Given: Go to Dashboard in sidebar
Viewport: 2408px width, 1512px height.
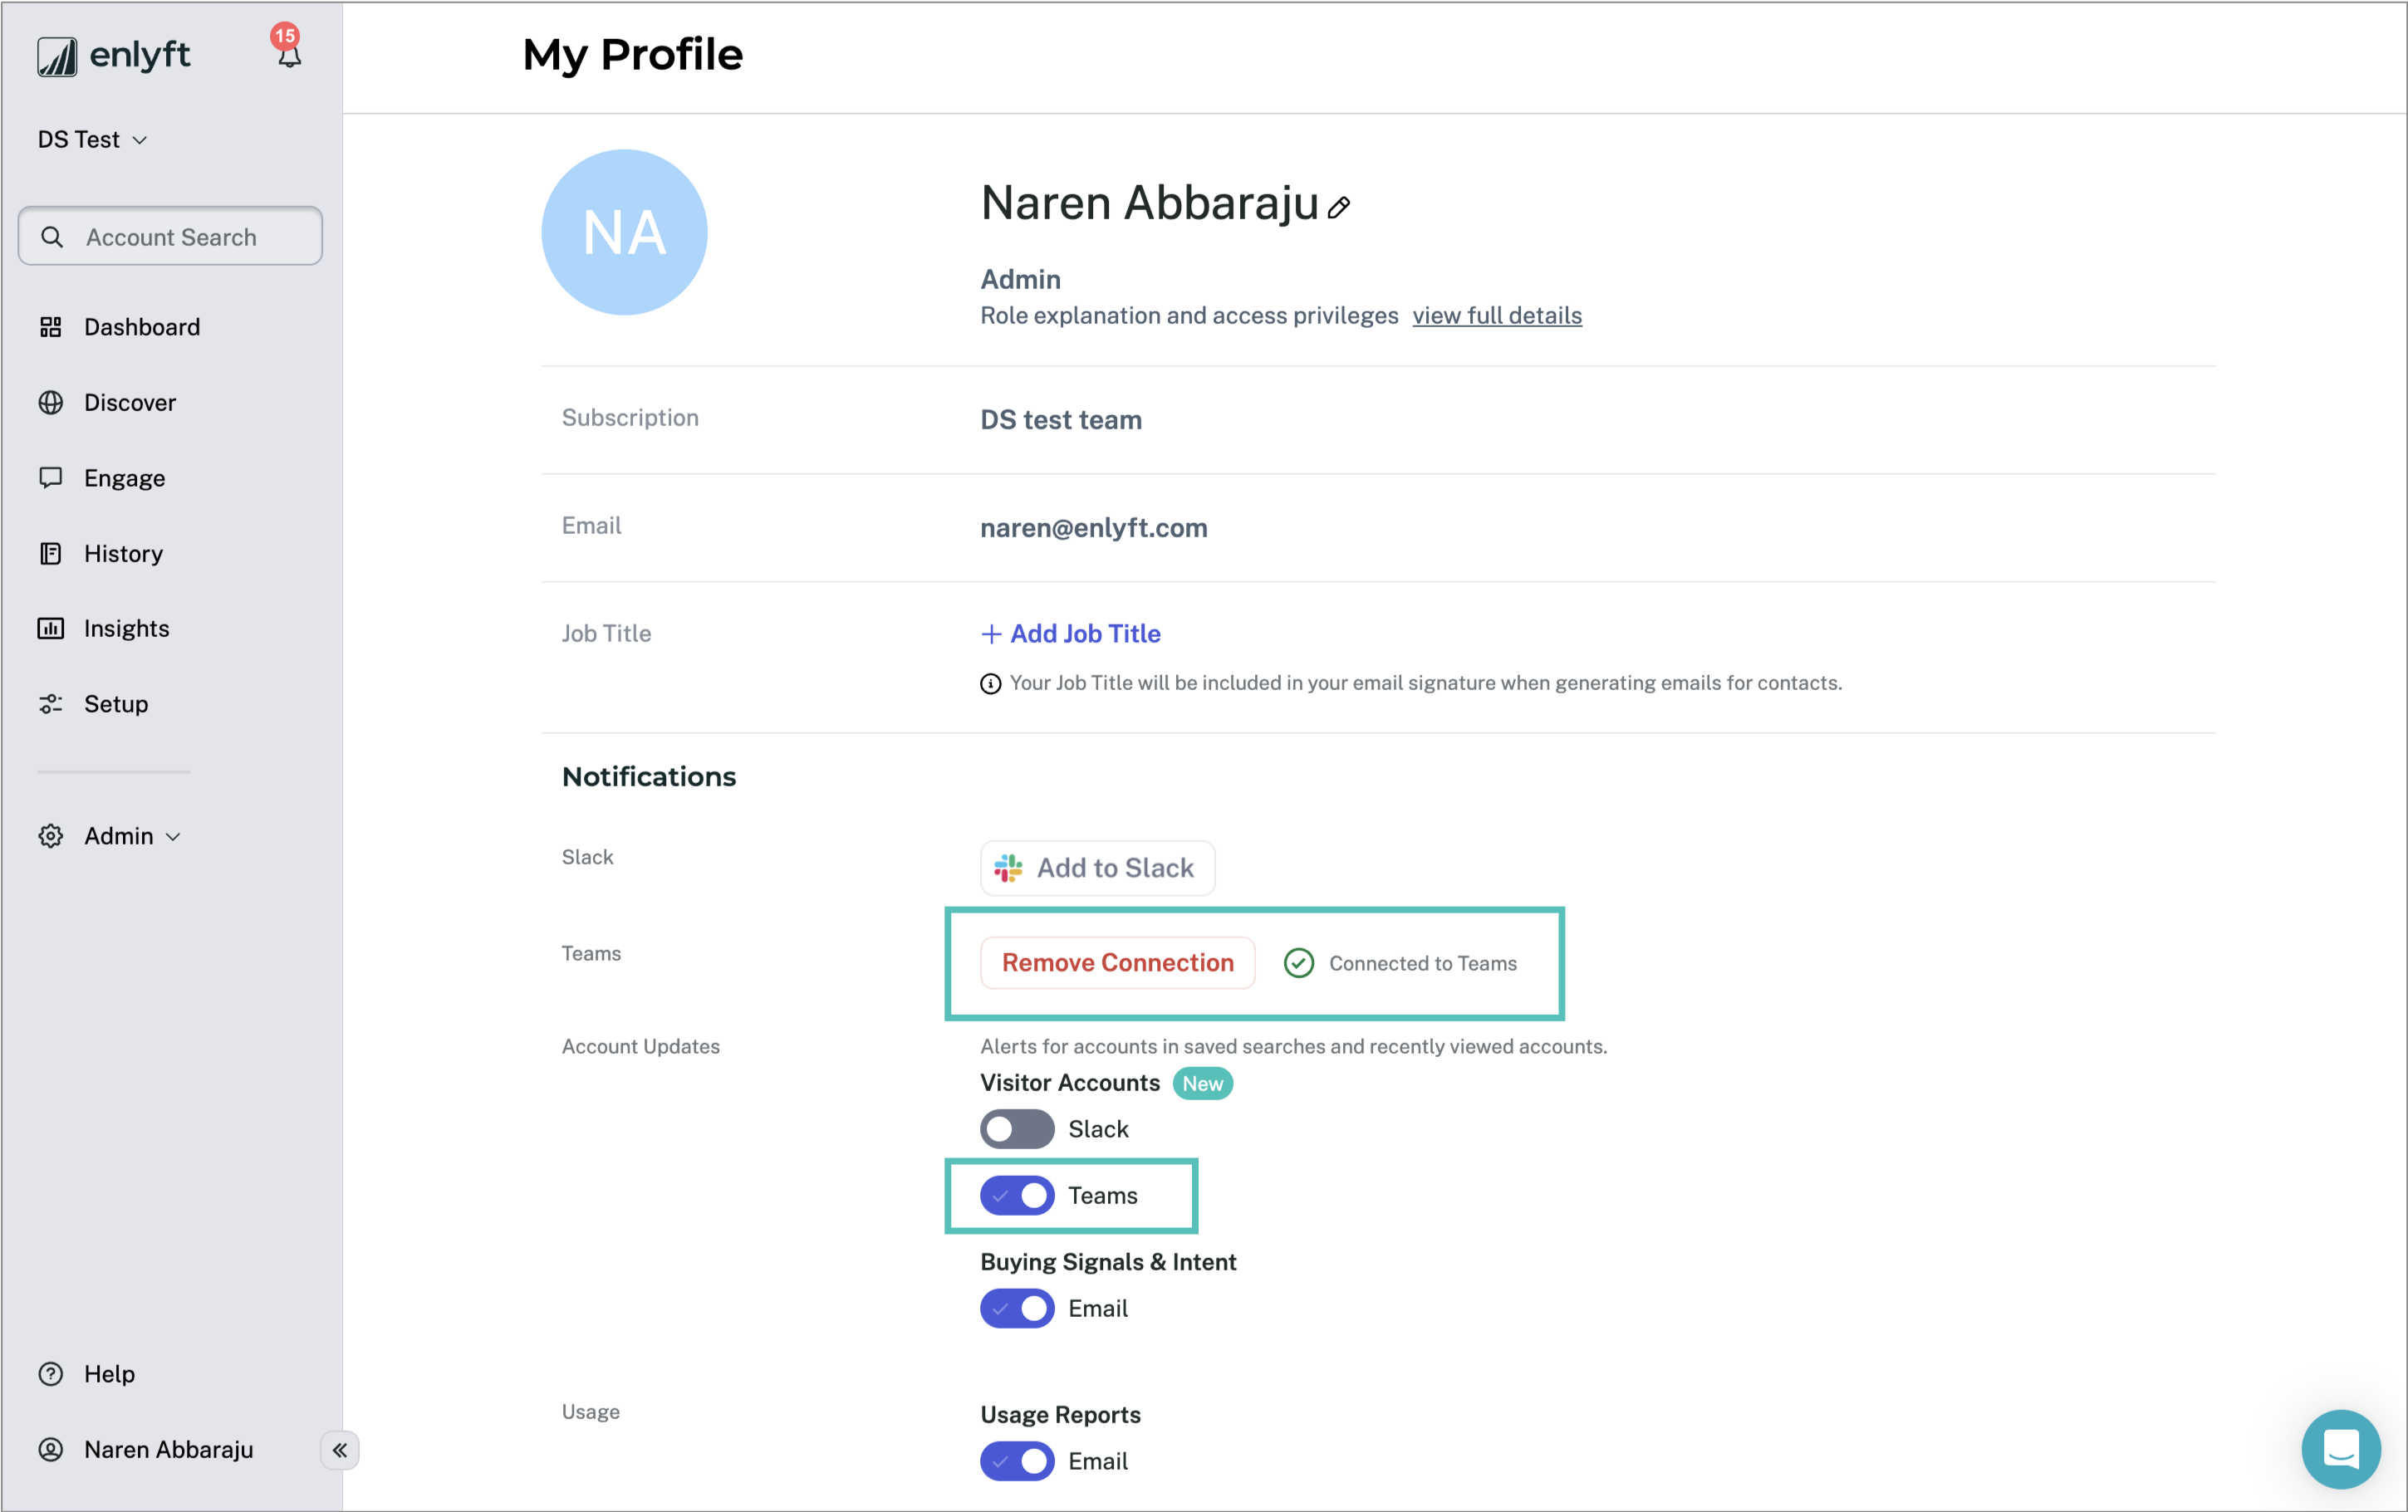Looking at the screenshot, I should click(x=141, y=327).
